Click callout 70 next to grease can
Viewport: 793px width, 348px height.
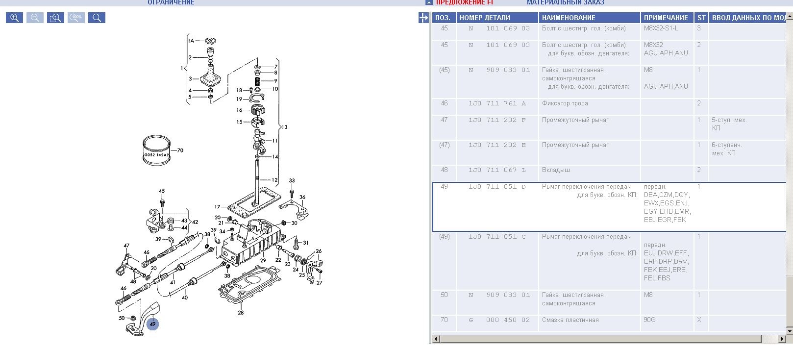click(180, 150)
